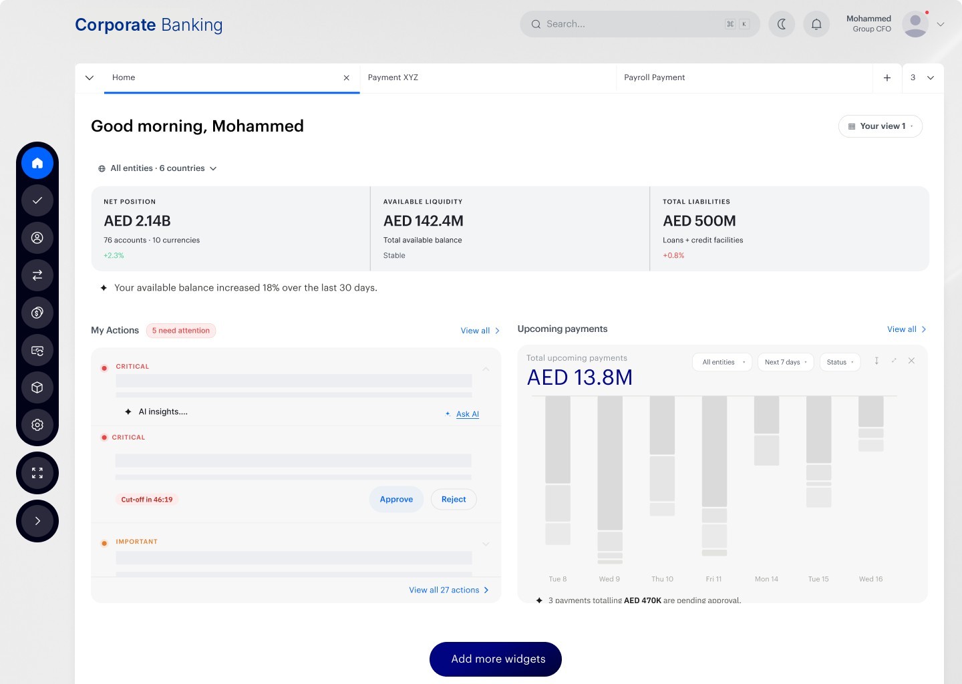Open the dollar coin sidebar icon
The height and width of the screenshot is (684, 962).
point(37,313)
